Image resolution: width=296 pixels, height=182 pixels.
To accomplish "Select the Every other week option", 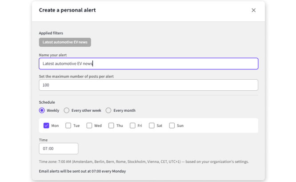I will click(x=67, y=110).
